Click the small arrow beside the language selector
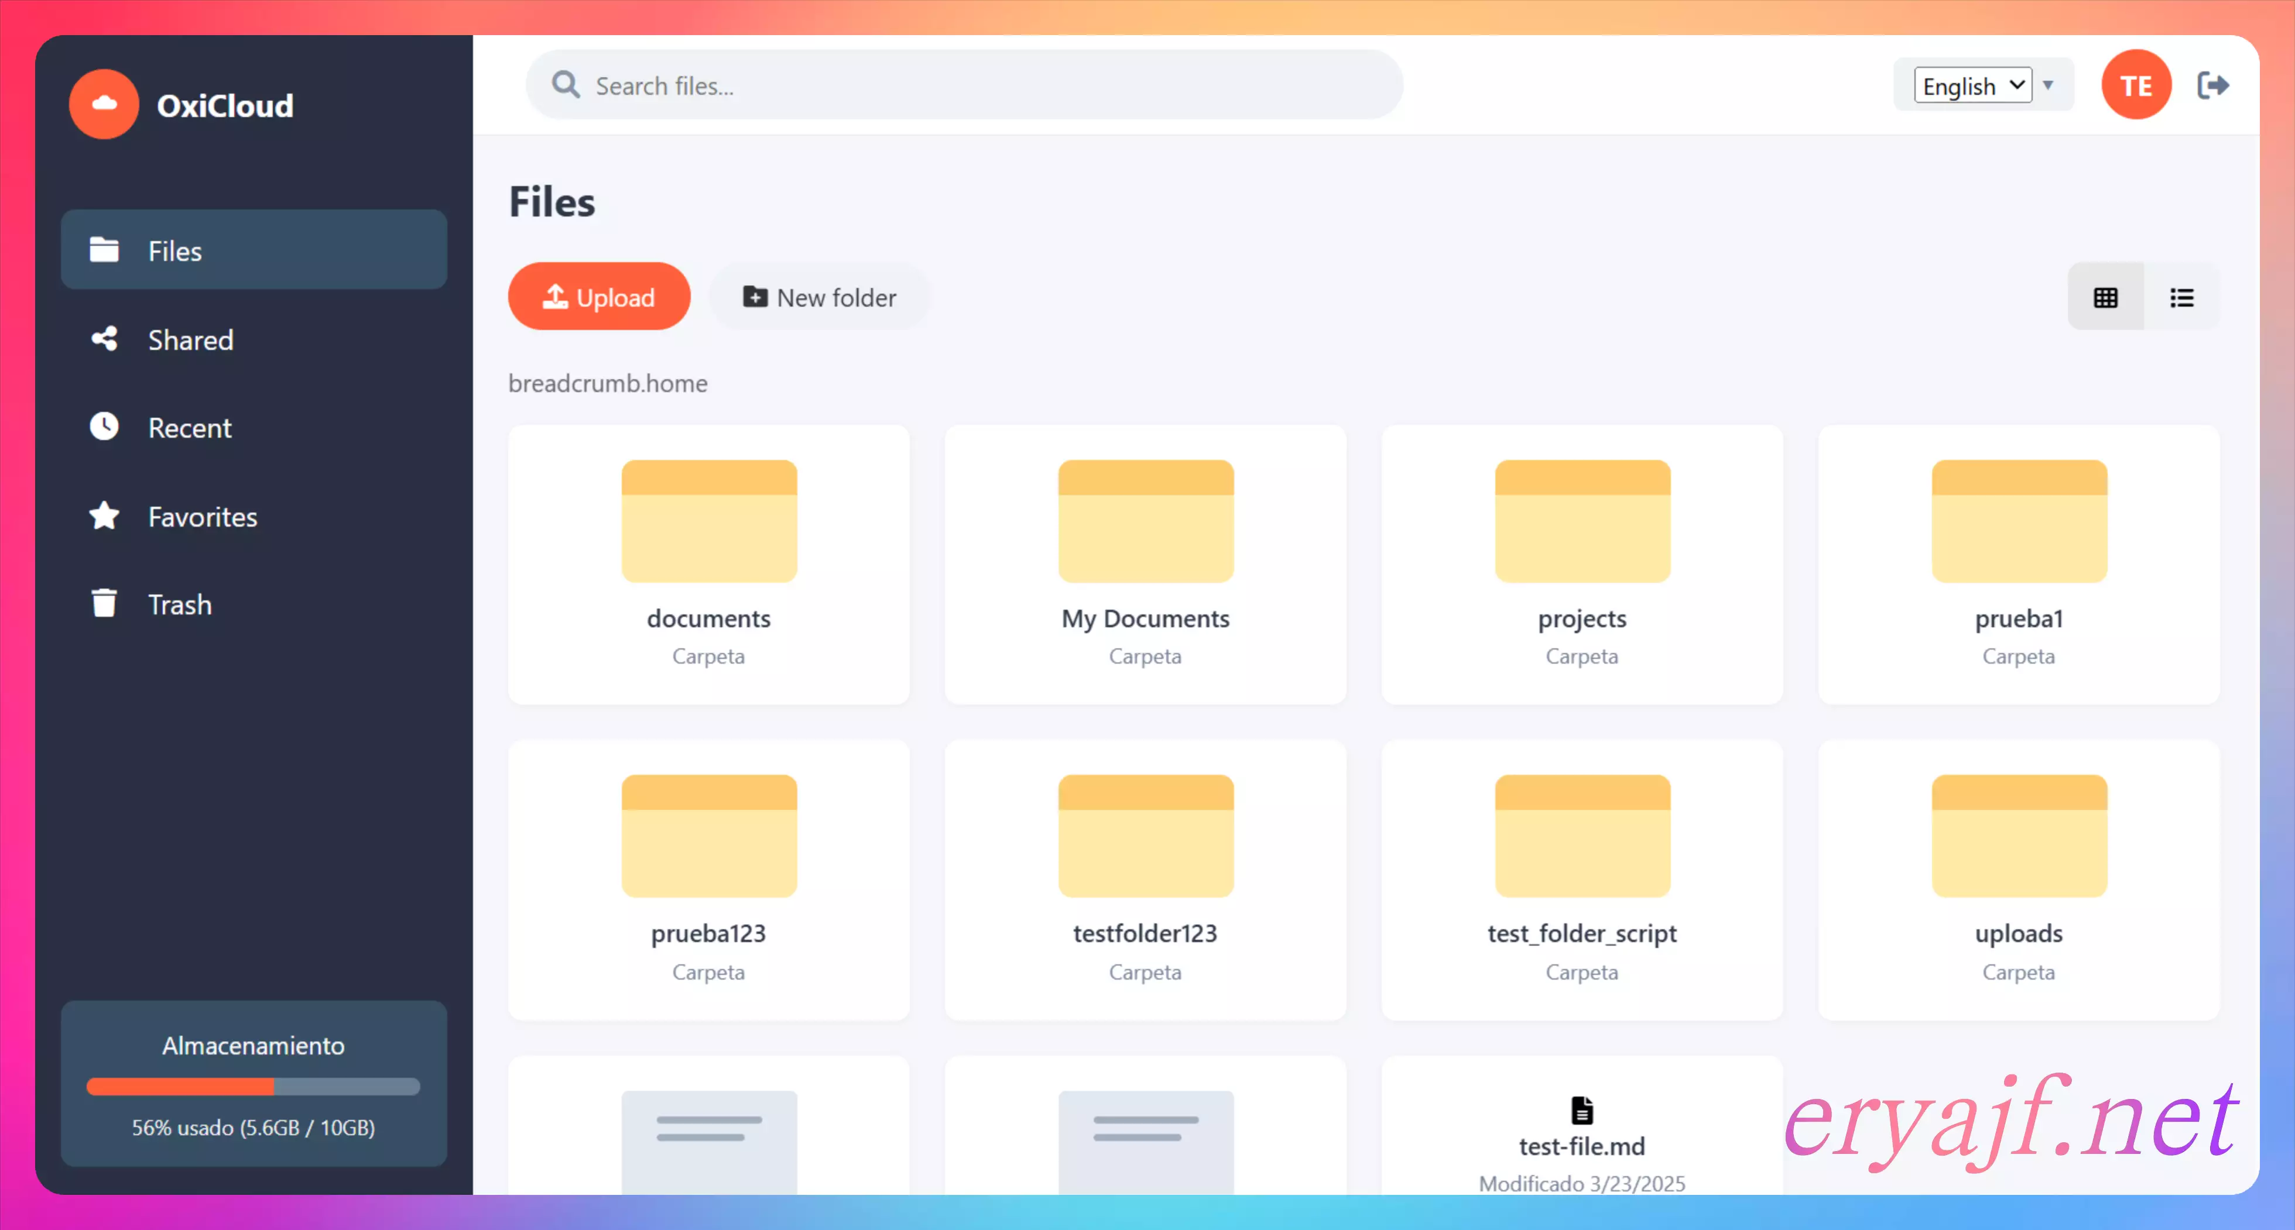The width and height of the screenshot is (2295, 1230). click(x=2048, y=85)
